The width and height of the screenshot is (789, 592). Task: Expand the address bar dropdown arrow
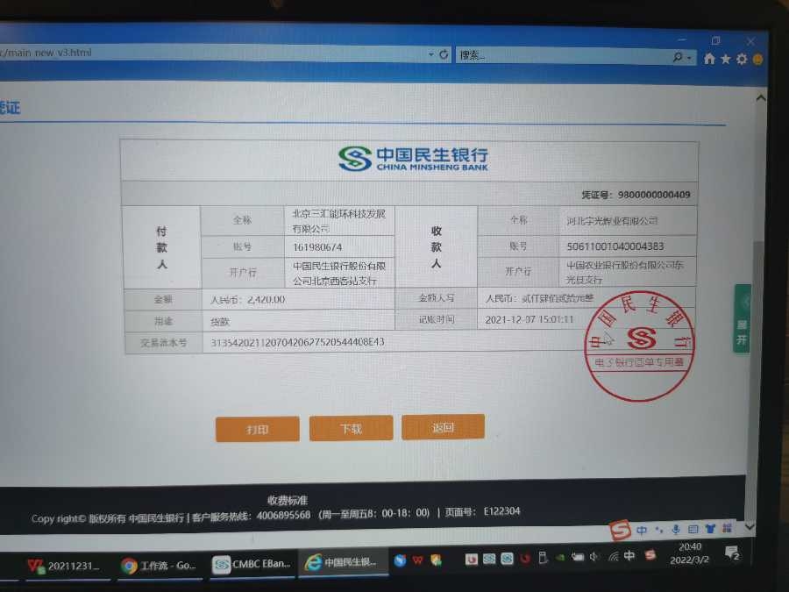point(430,54)
